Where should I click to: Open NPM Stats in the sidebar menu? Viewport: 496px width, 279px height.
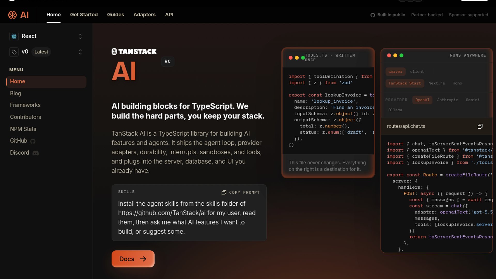[23, 129]
